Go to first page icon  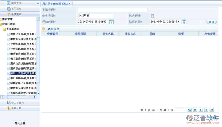pyautogui.click(x=195, y=110)
